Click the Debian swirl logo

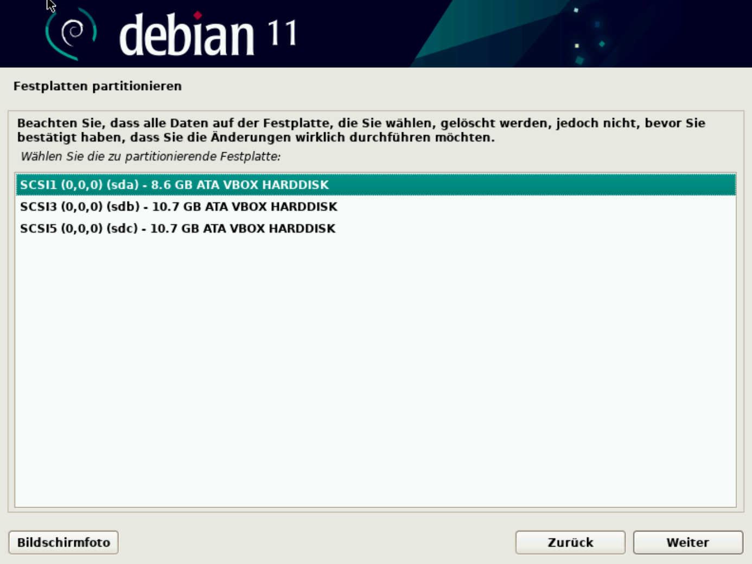point(71,34)
